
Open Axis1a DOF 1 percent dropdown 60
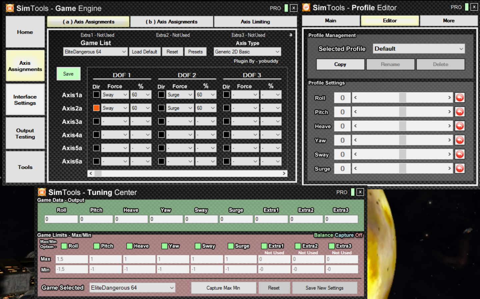click(x=141, y=95)
